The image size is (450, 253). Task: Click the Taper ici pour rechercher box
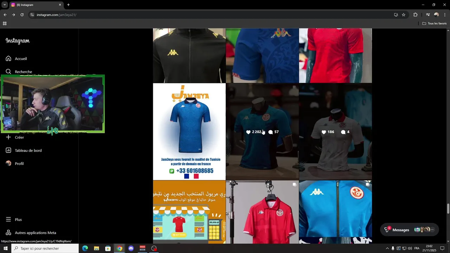(x=45, y=248)
